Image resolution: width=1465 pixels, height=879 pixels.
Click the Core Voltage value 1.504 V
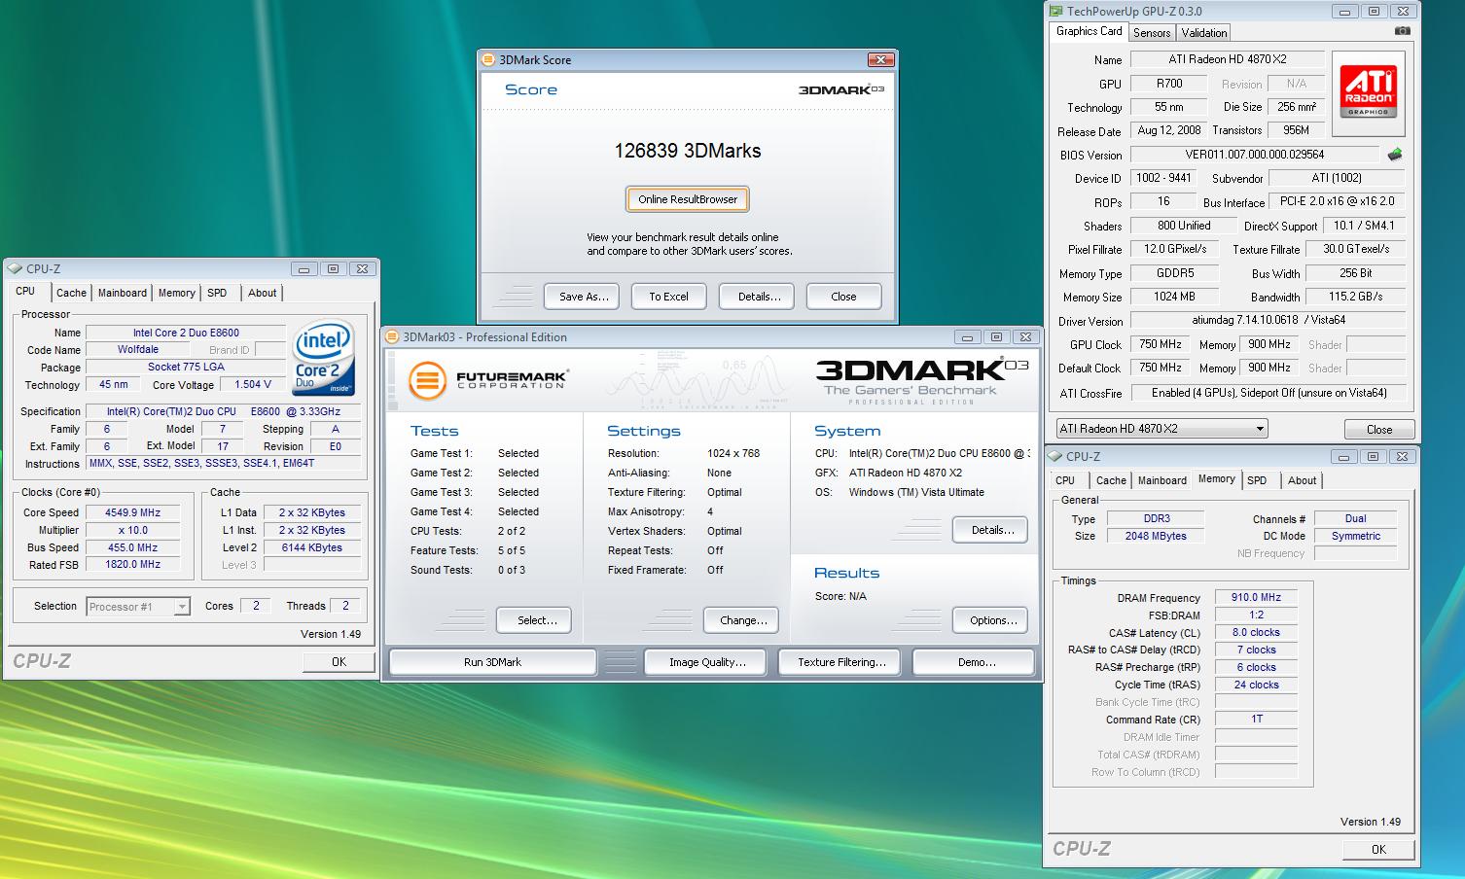pos(253,384)
